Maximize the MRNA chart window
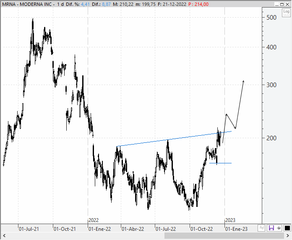292x240 pixels. 282,4
